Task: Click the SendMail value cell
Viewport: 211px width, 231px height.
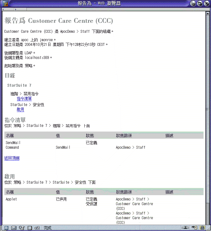Action: [x=63, y=147]
